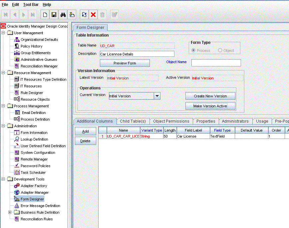The image size is (289, 228).
Task: Click the New document toolbar icon
Action: pos(45,15)
